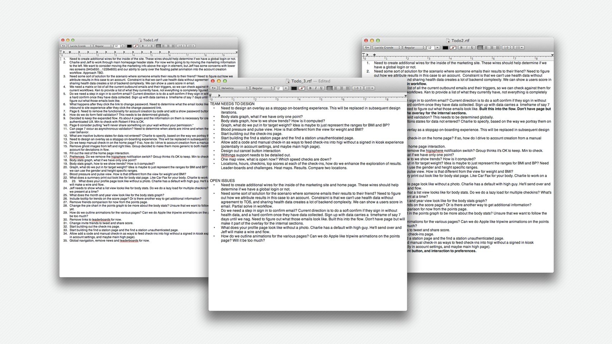Click document proxy icon of Todo1.rtf title
The height and width of the screenshot is (344, 612).
tap(140, 40)
